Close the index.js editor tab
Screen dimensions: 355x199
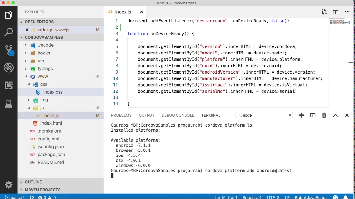tap(141, 12)
